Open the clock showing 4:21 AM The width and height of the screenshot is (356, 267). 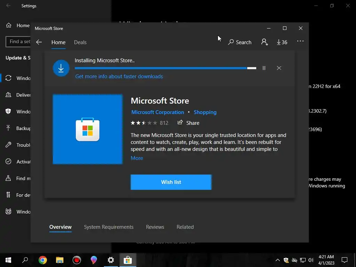coord(326,260)
